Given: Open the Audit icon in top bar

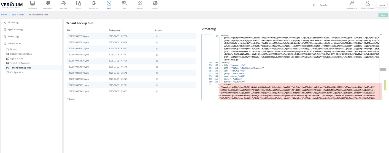Looking at the screenshot, I should point(125,3).
